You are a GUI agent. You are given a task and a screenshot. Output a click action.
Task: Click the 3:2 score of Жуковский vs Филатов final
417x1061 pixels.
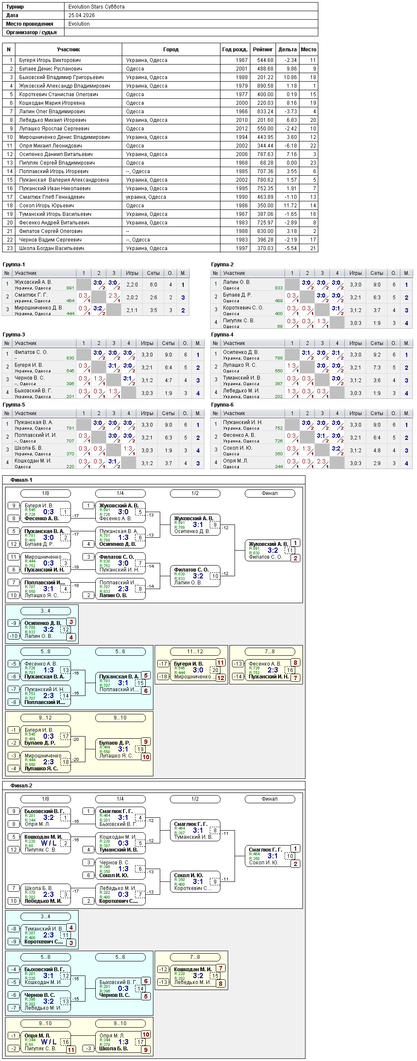(x=273, y=551)
